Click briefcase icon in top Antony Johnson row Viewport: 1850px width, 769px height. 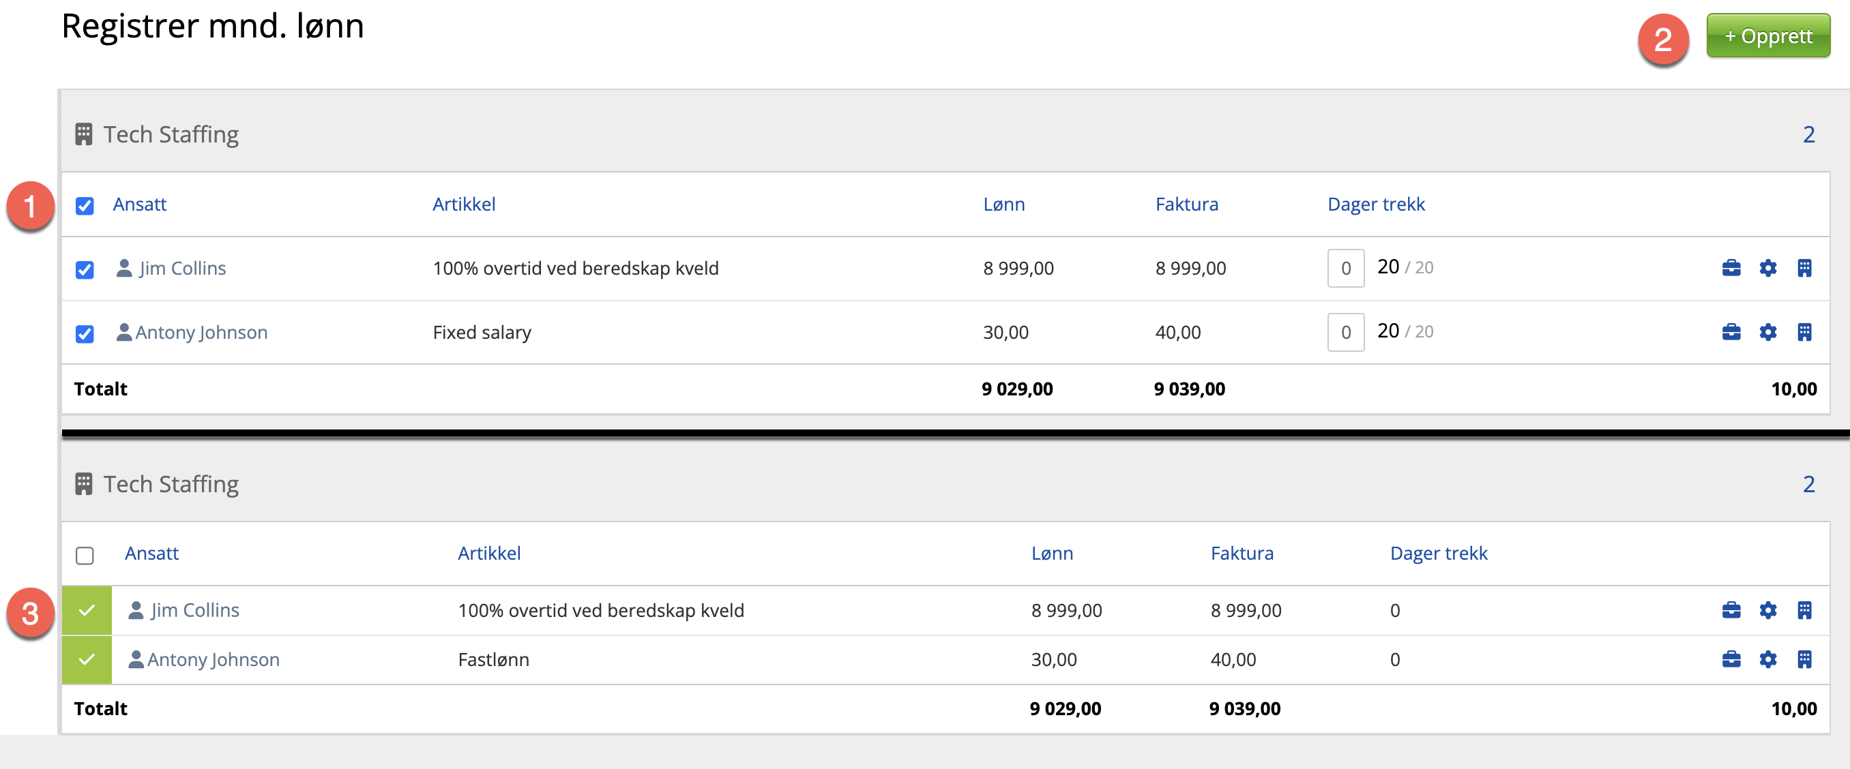pos(1731,332)
